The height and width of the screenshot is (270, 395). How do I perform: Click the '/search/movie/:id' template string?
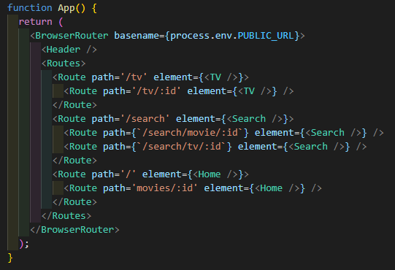pyautogui.click(x=190, y=133)
